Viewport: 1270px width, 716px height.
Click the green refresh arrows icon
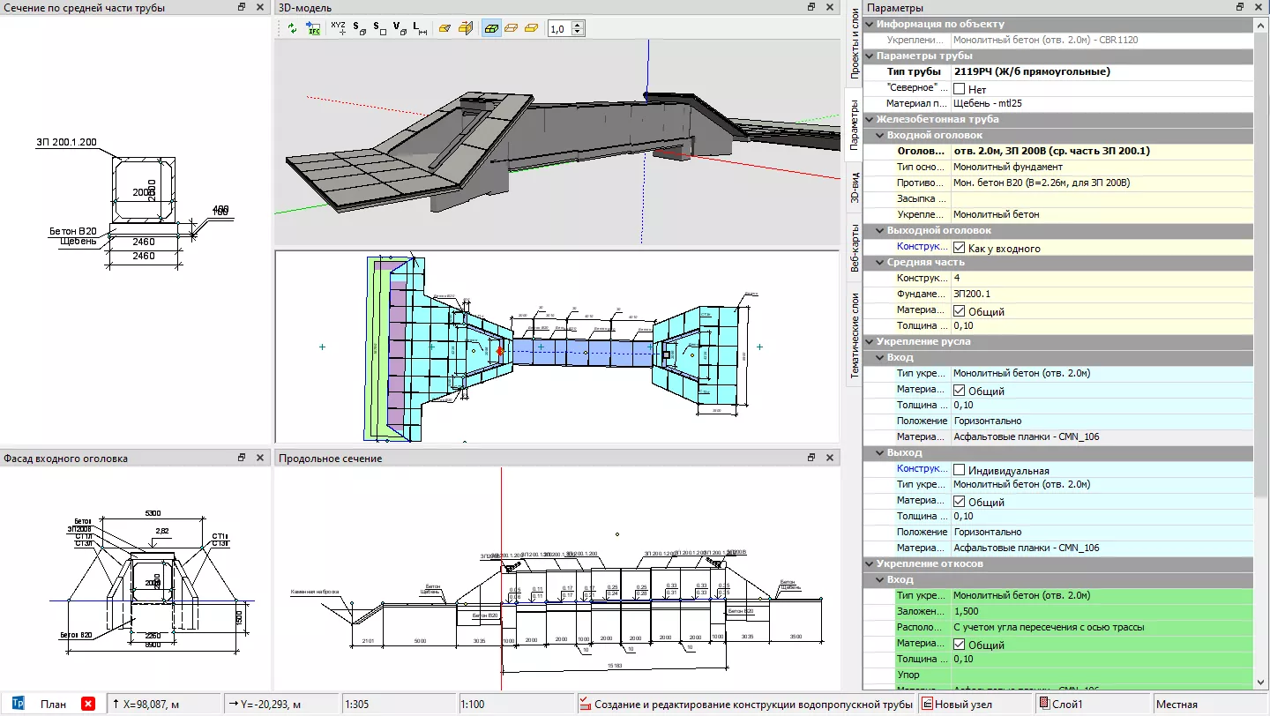pos(293,28)
